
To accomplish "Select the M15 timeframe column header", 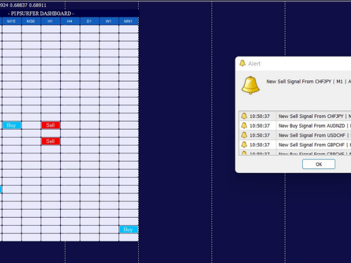I will tap(12, 21).
